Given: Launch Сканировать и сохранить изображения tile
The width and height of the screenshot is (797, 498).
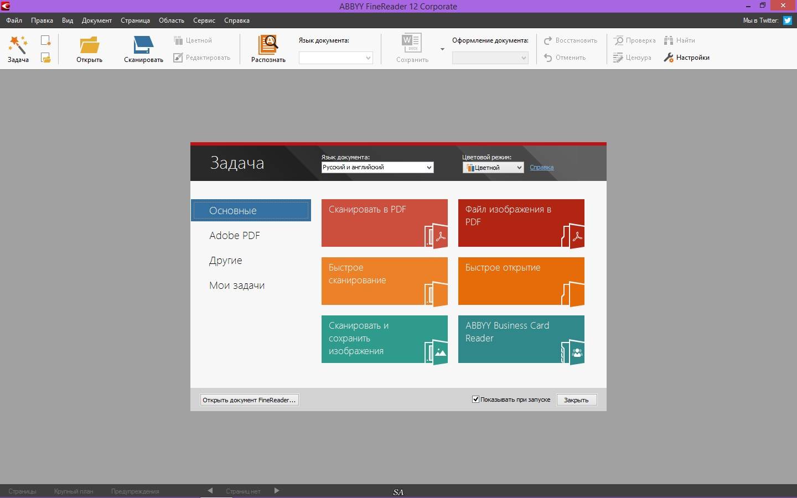Looking at the screenshot, I should 385,339.
